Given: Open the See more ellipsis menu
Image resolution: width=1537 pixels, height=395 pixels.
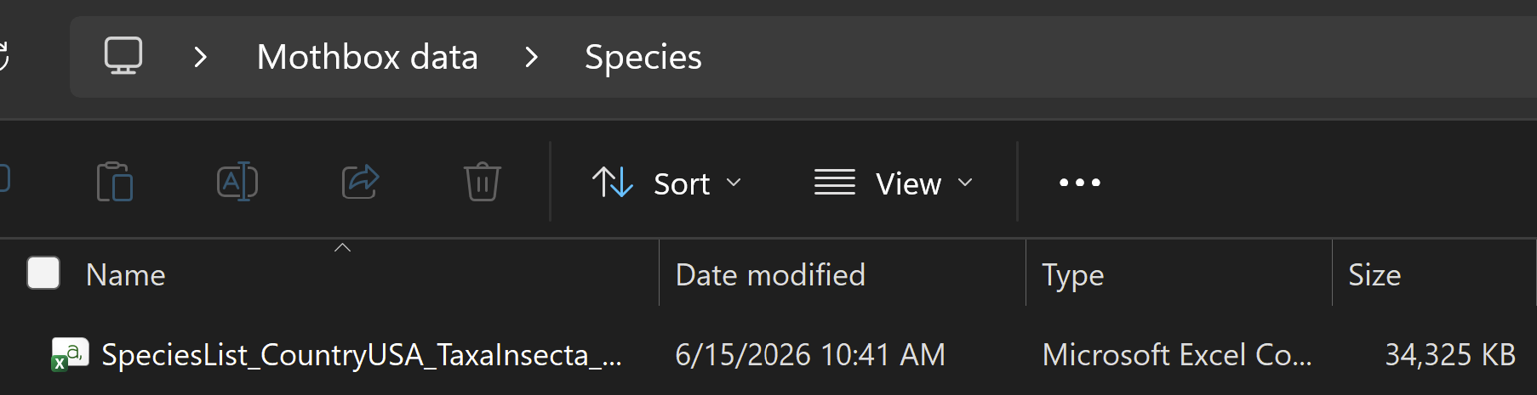Looking at the screenshot, I should pos(1079,182).
